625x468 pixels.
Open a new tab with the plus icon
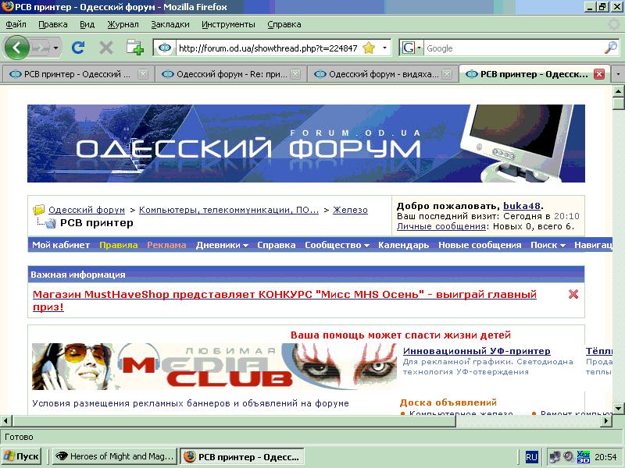pyautogui.click(x=135, y=48)
